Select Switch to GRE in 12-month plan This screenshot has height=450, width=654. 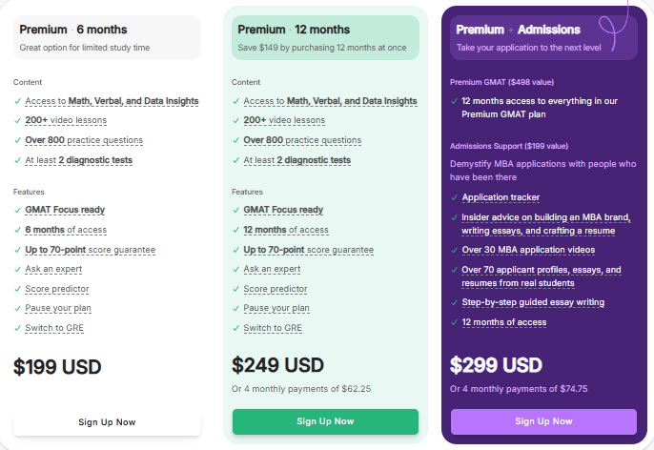click(273, 328)
